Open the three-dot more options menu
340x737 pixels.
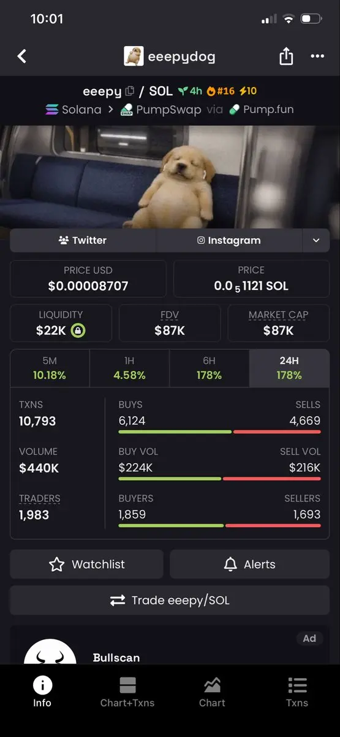[317, 57]
